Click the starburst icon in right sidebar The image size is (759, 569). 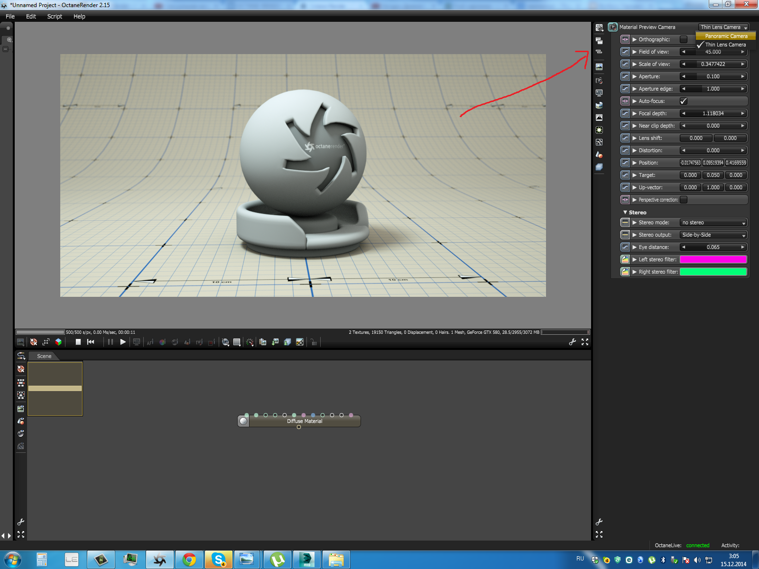[x=599, y=129]
